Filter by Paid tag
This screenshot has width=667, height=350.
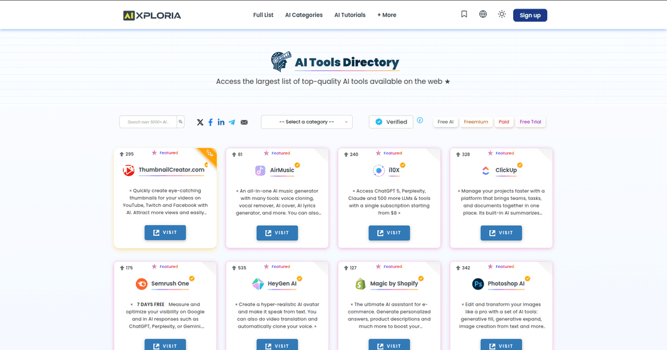pos(504,122)
